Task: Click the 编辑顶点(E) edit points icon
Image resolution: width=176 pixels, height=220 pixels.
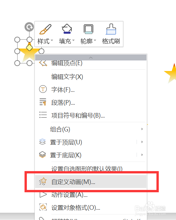Action: click(43, 63)
